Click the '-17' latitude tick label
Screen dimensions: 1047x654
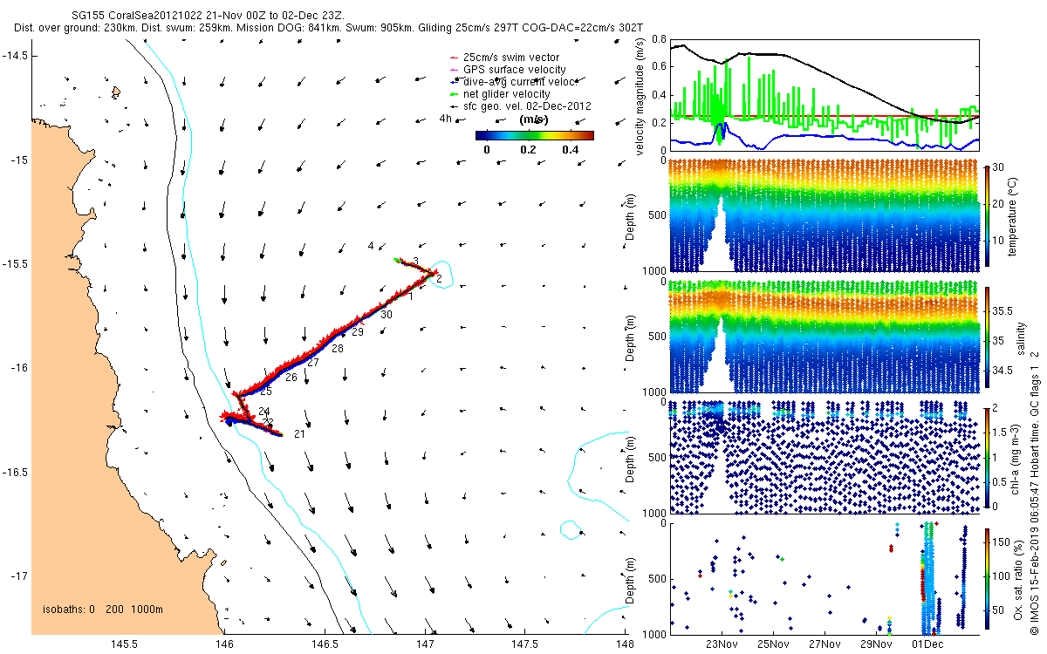(x=19, y=576)
